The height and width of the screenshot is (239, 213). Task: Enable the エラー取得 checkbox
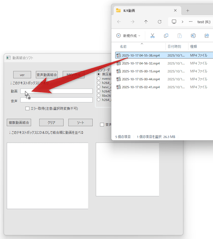27,108
